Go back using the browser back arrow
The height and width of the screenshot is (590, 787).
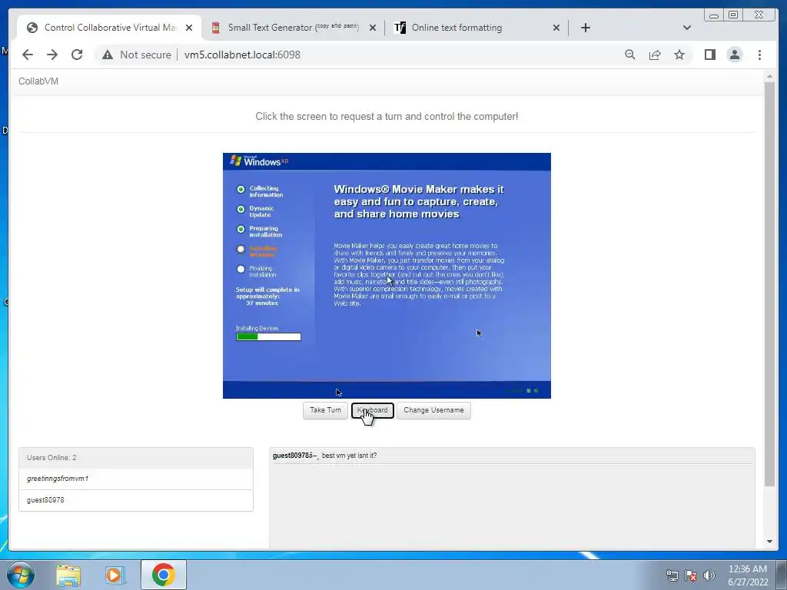point(28,55)
